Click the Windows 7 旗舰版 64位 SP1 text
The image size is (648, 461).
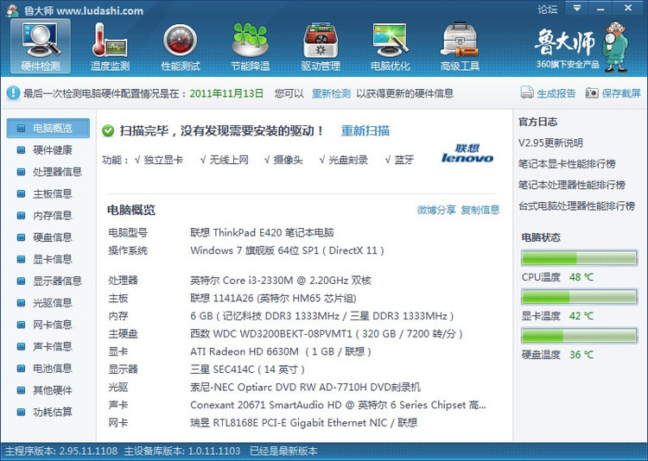[x=287, y=250]
